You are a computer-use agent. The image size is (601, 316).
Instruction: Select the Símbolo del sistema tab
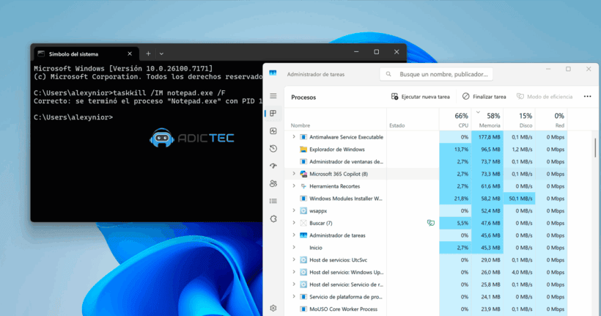(x=86, y=54)
